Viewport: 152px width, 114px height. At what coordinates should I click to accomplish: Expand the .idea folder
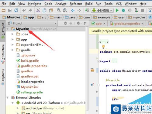[x=12, y=34]
